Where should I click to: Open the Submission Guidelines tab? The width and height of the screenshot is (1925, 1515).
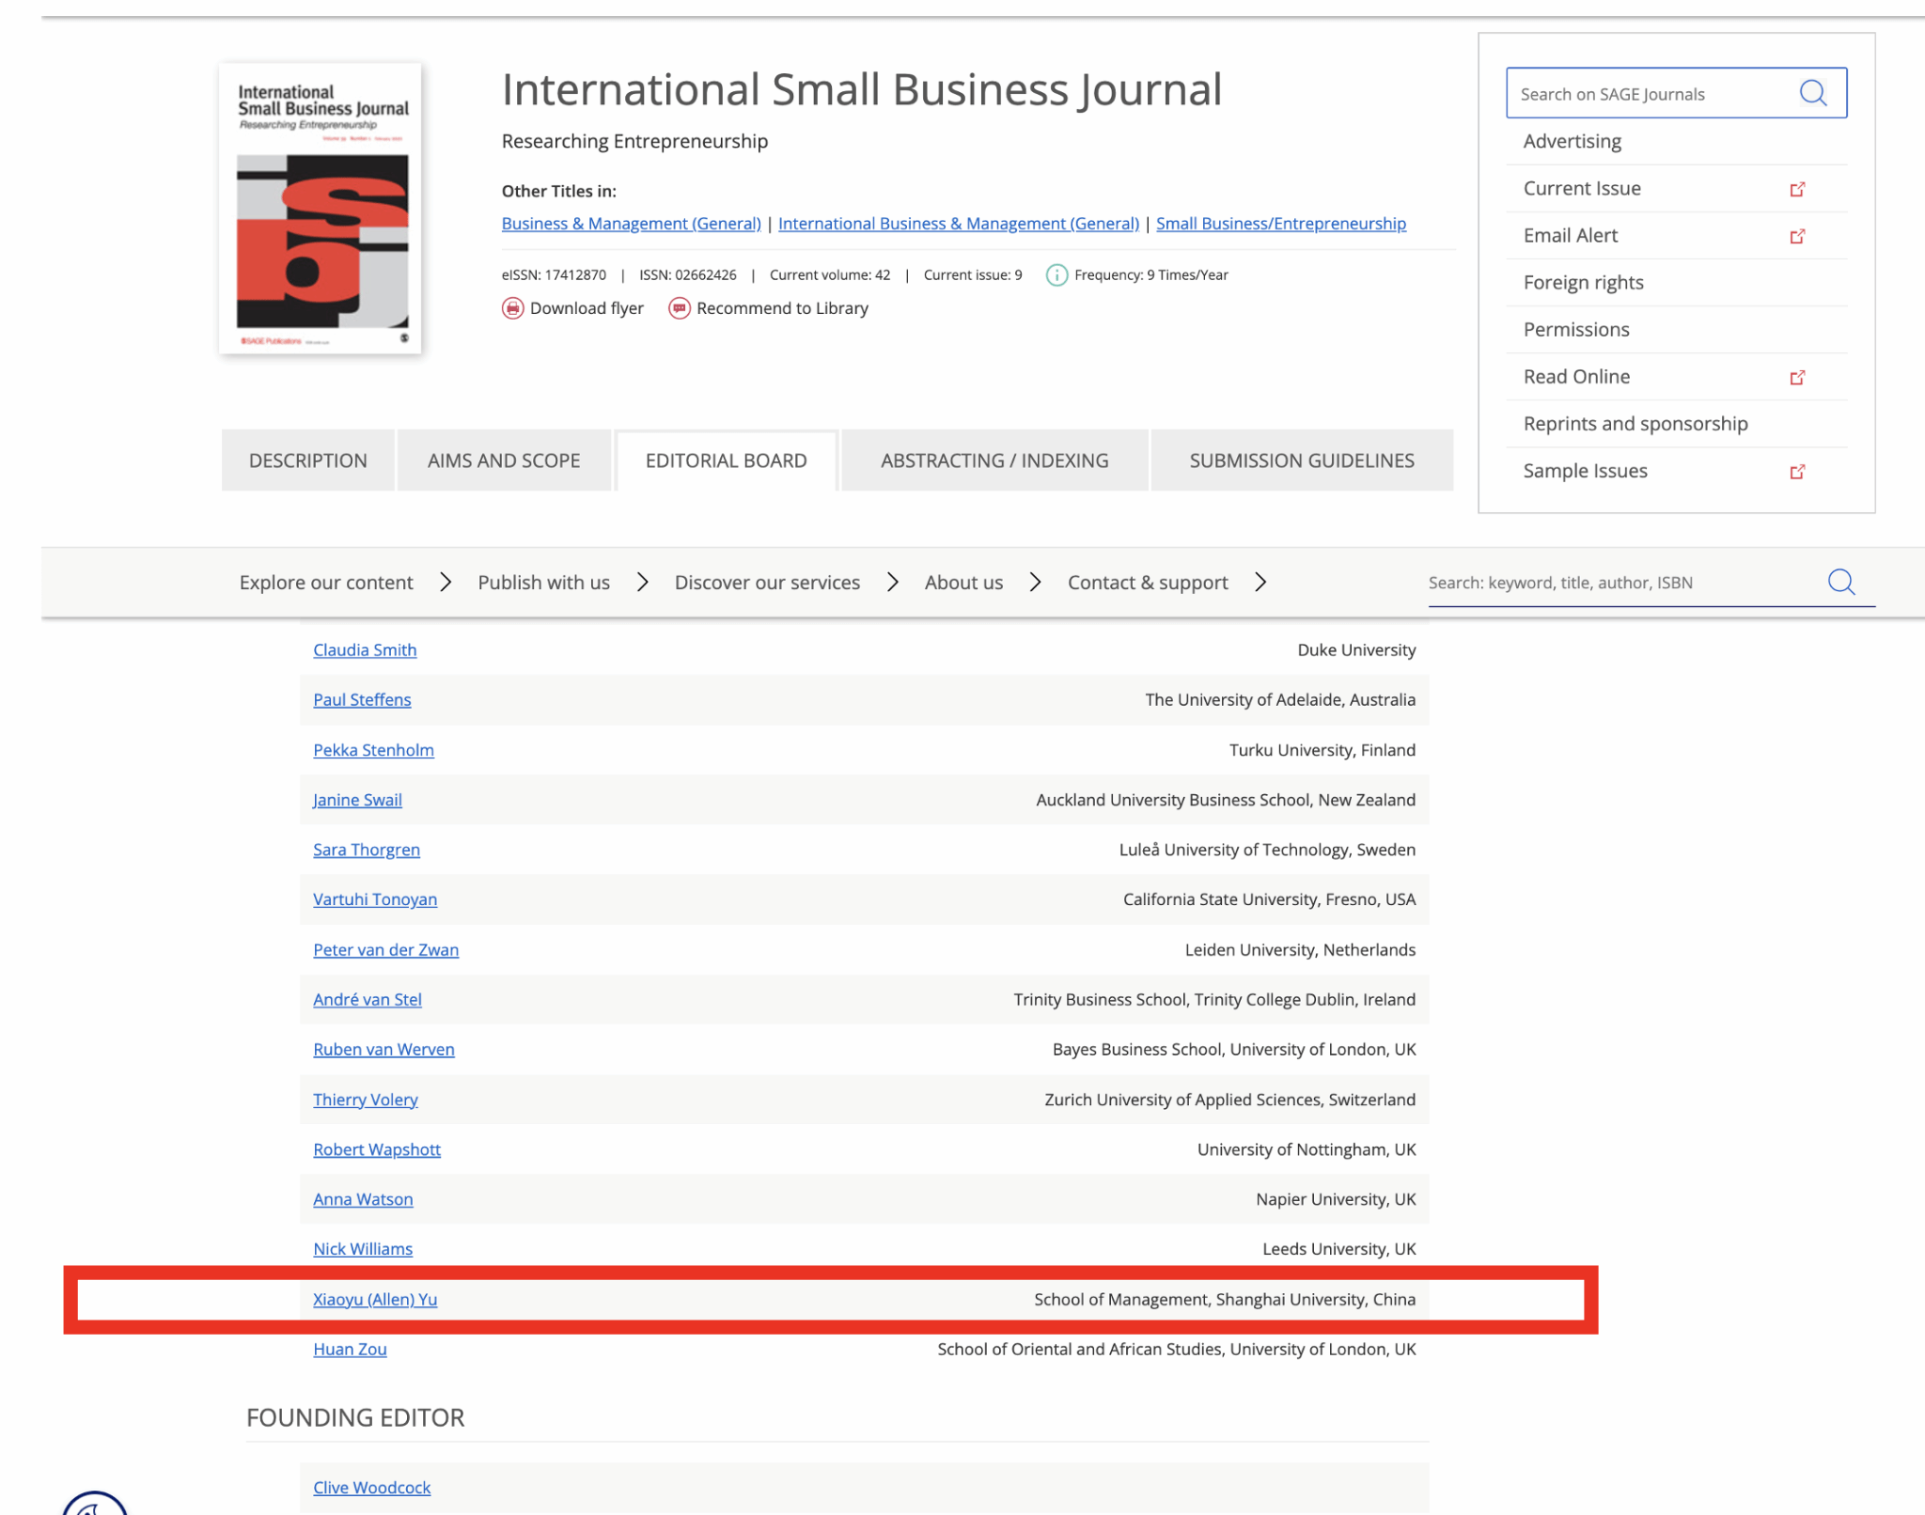click(x=1301, y=461)
